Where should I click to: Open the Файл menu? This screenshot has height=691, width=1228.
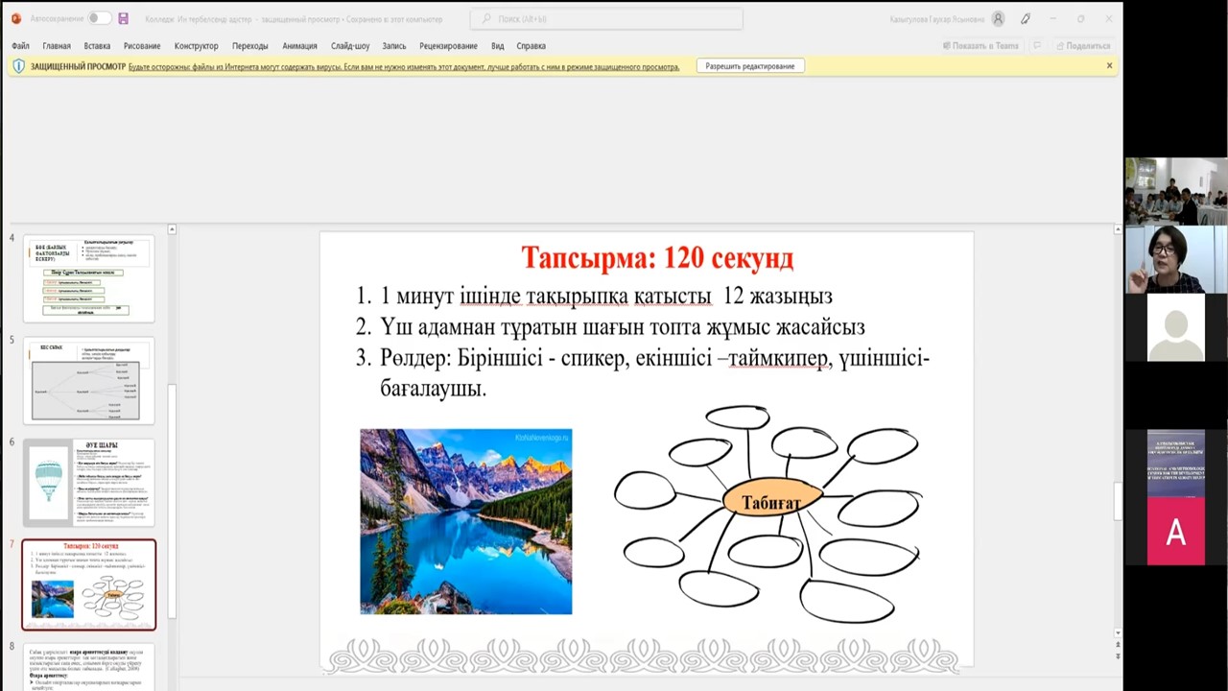click(20, 45)
